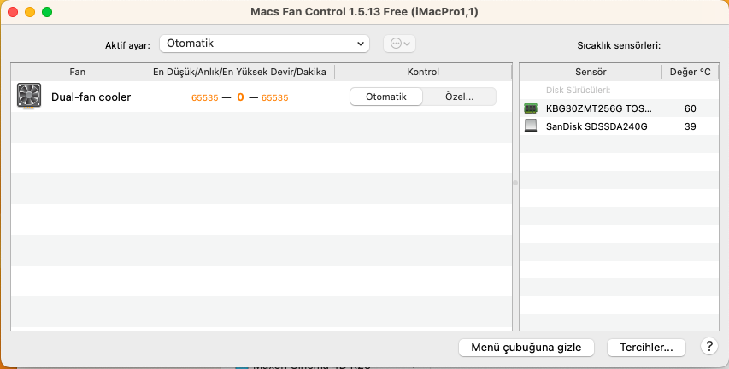The width and height of the screenshot is (729, 369).
Task: Select the Dual-fan cooler row label
Action: [91, 97]
